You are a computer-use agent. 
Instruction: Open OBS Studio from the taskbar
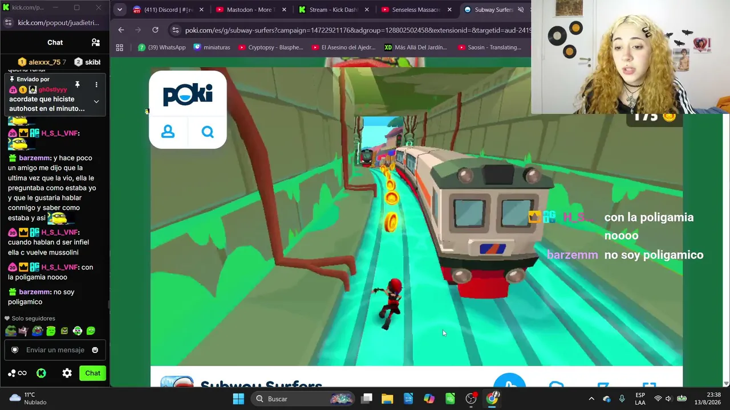[x=471, y=399]
